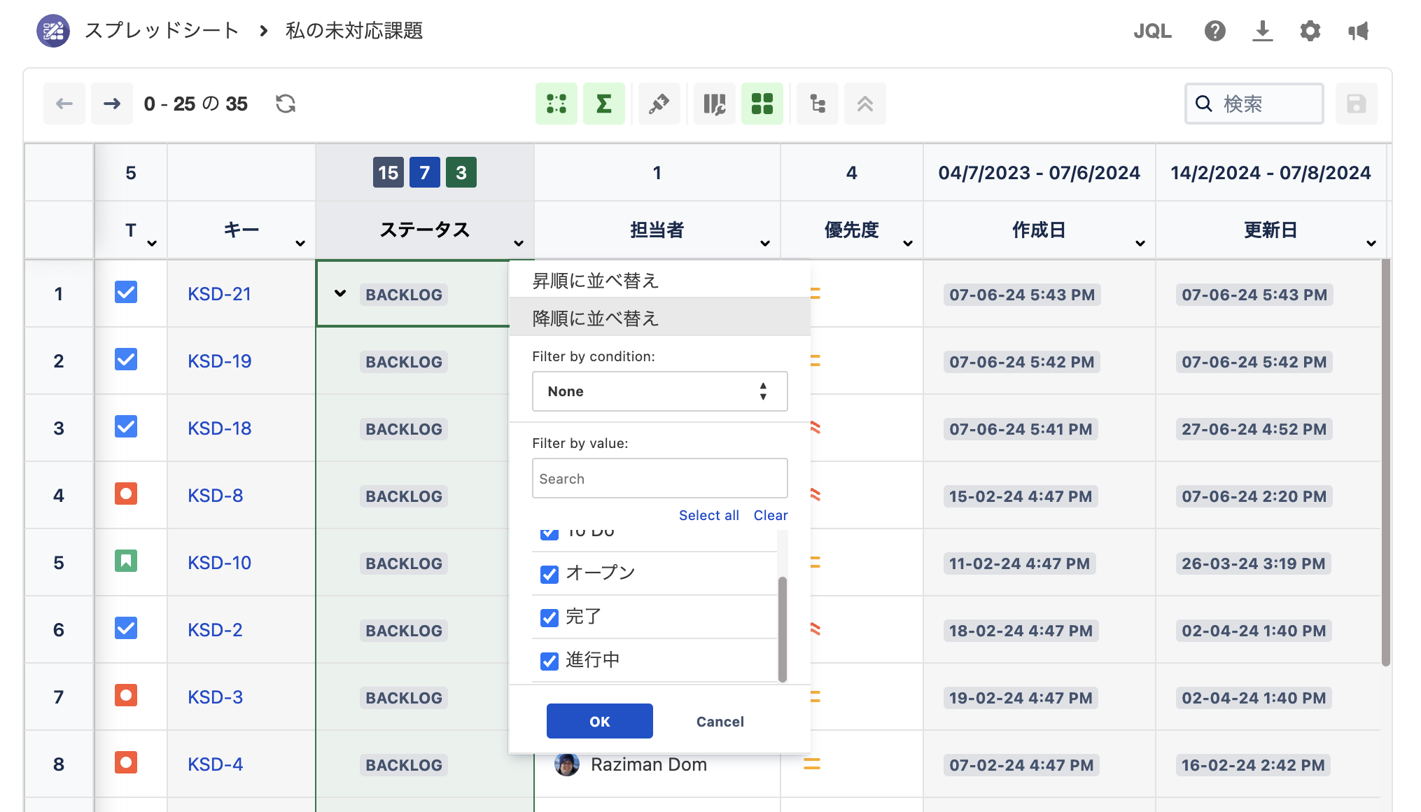Screen dimensions: 1421x812
Task: Open the column settings icon in toolbar
Action: (714, 104)
